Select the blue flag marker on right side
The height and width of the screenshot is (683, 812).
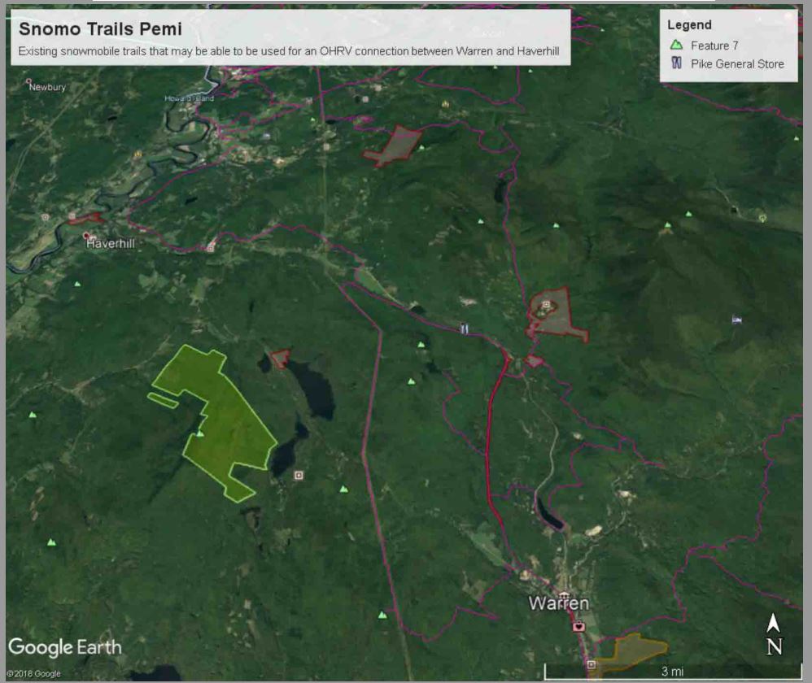pos(736,320)
